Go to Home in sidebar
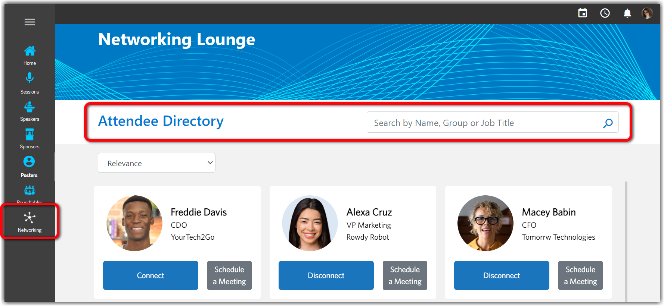This screenshot has height=306, width=664. 30,55
